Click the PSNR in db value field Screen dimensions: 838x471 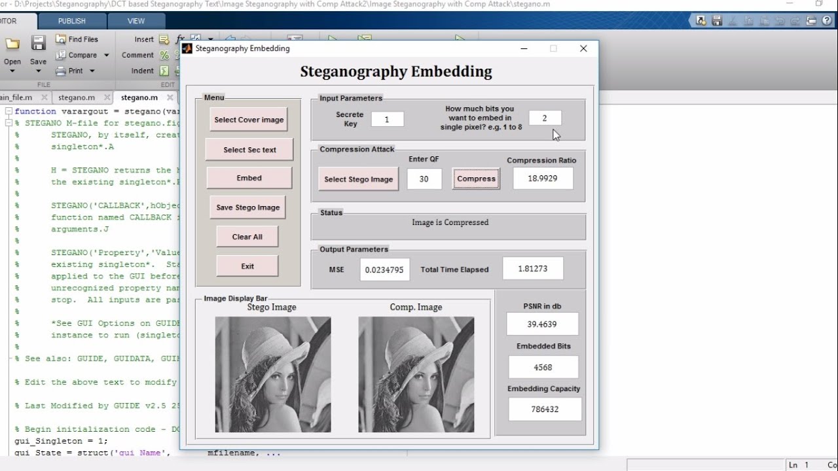coord(543,324)
